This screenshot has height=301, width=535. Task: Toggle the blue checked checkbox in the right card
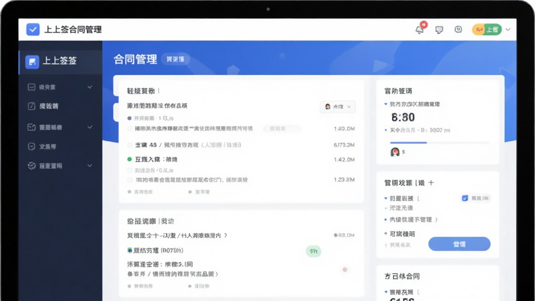tap(464, 198)
